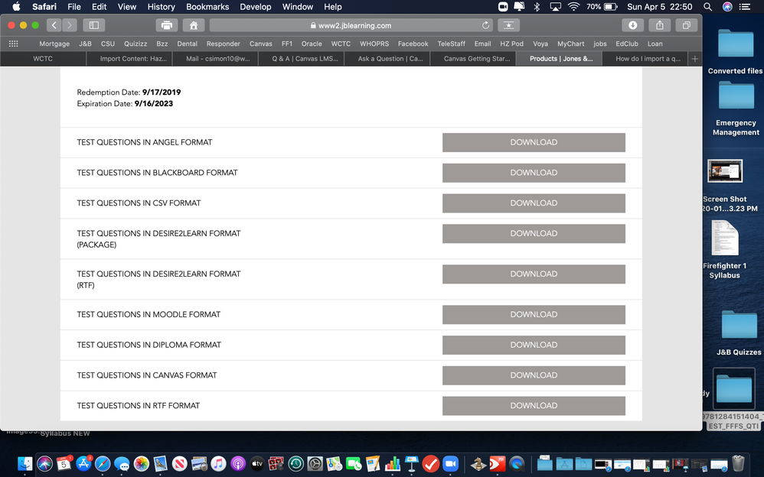Screen dimensions: 764x477
Task: Show all tabs overview button
Action: point(686,25)
